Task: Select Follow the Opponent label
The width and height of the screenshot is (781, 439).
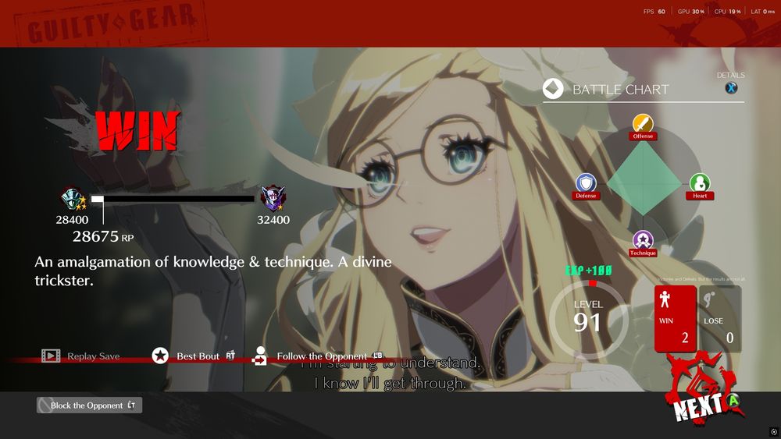Action: [321, 356]
